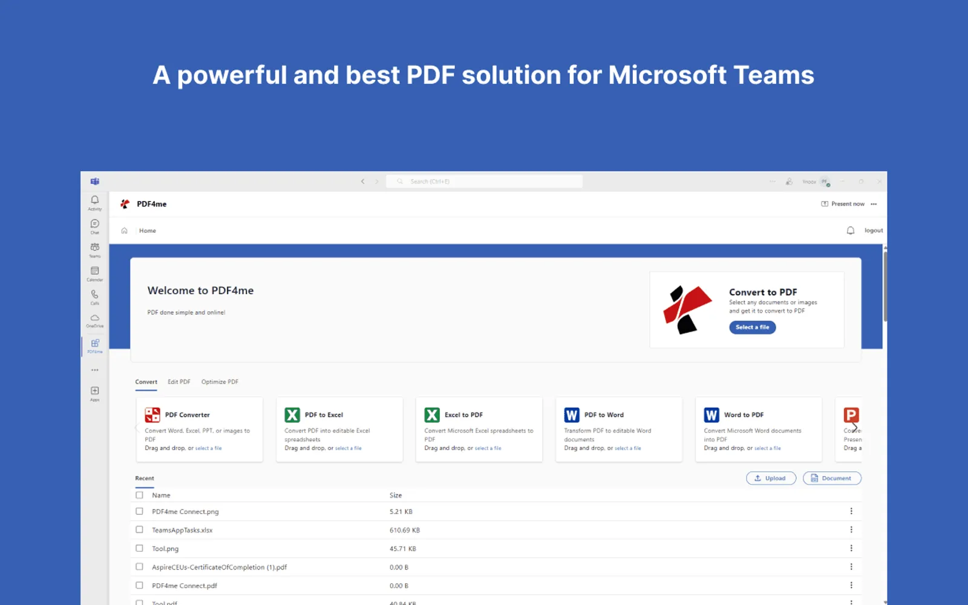Show more apps ellipsis in sidebar

click(x=95, y=370)
